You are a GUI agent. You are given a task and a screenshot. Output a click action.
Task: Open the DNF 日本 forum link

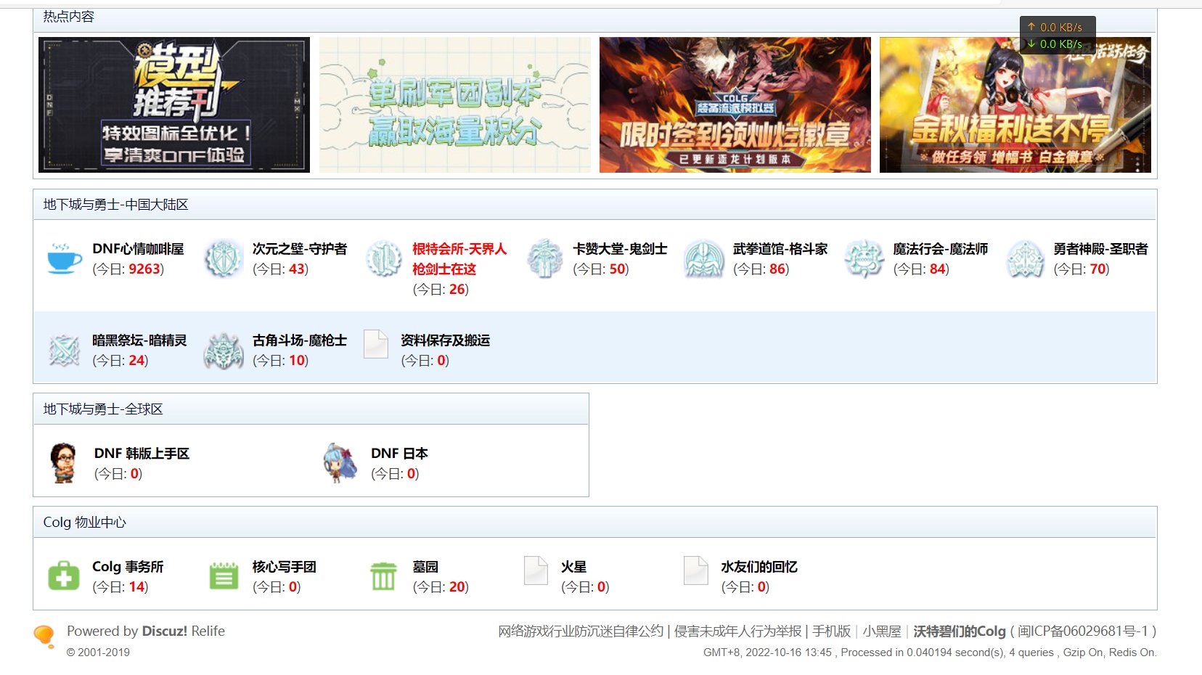399,454
